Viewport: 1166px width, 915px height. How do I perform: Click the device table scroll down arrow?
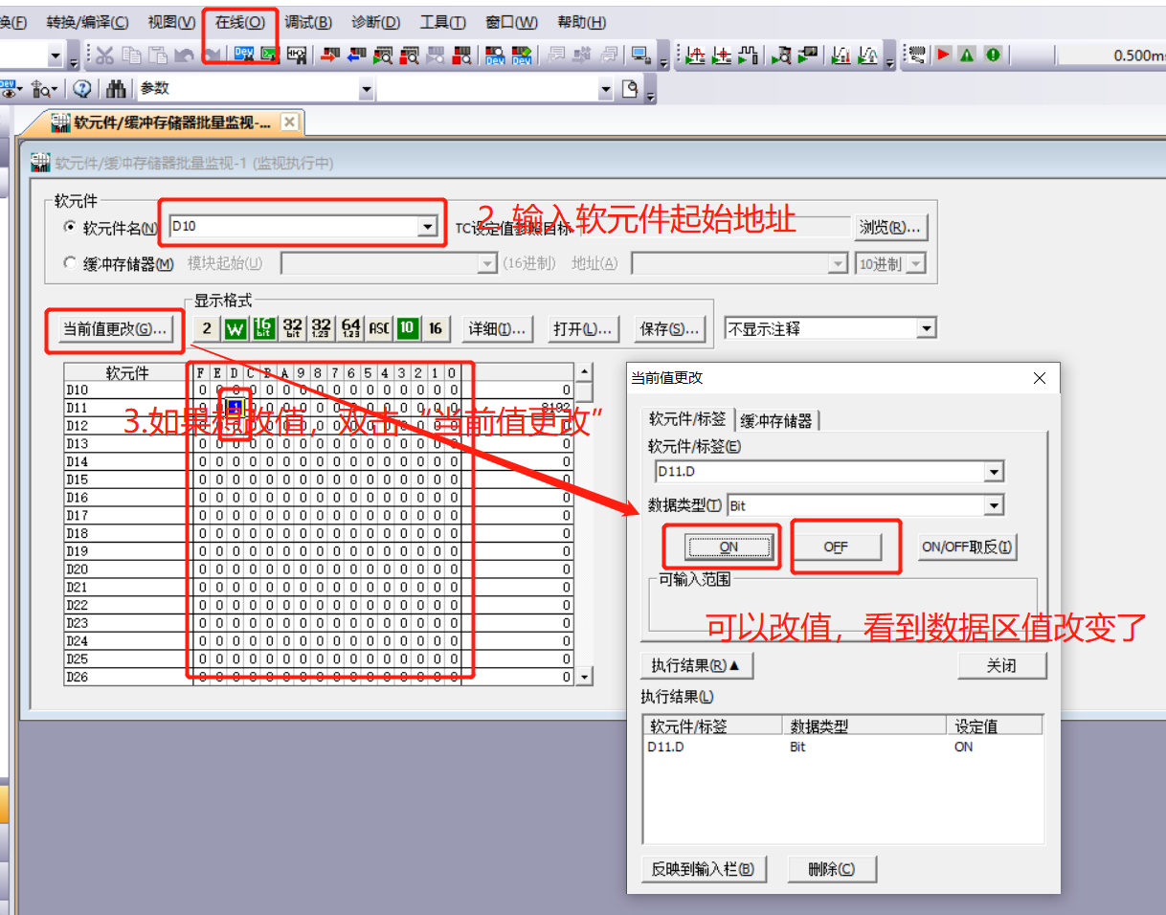(584, 677)
